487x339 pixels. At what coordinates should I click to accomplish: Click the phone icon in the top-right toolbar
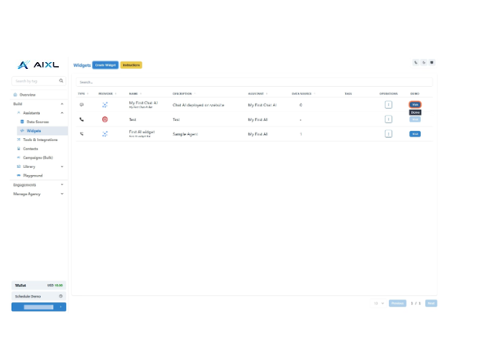tap(416, 63)
